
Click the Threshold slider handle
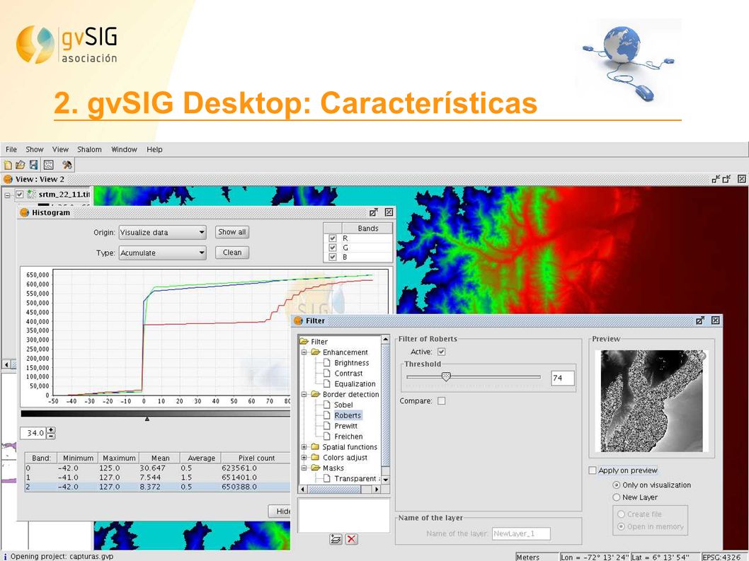446,376
